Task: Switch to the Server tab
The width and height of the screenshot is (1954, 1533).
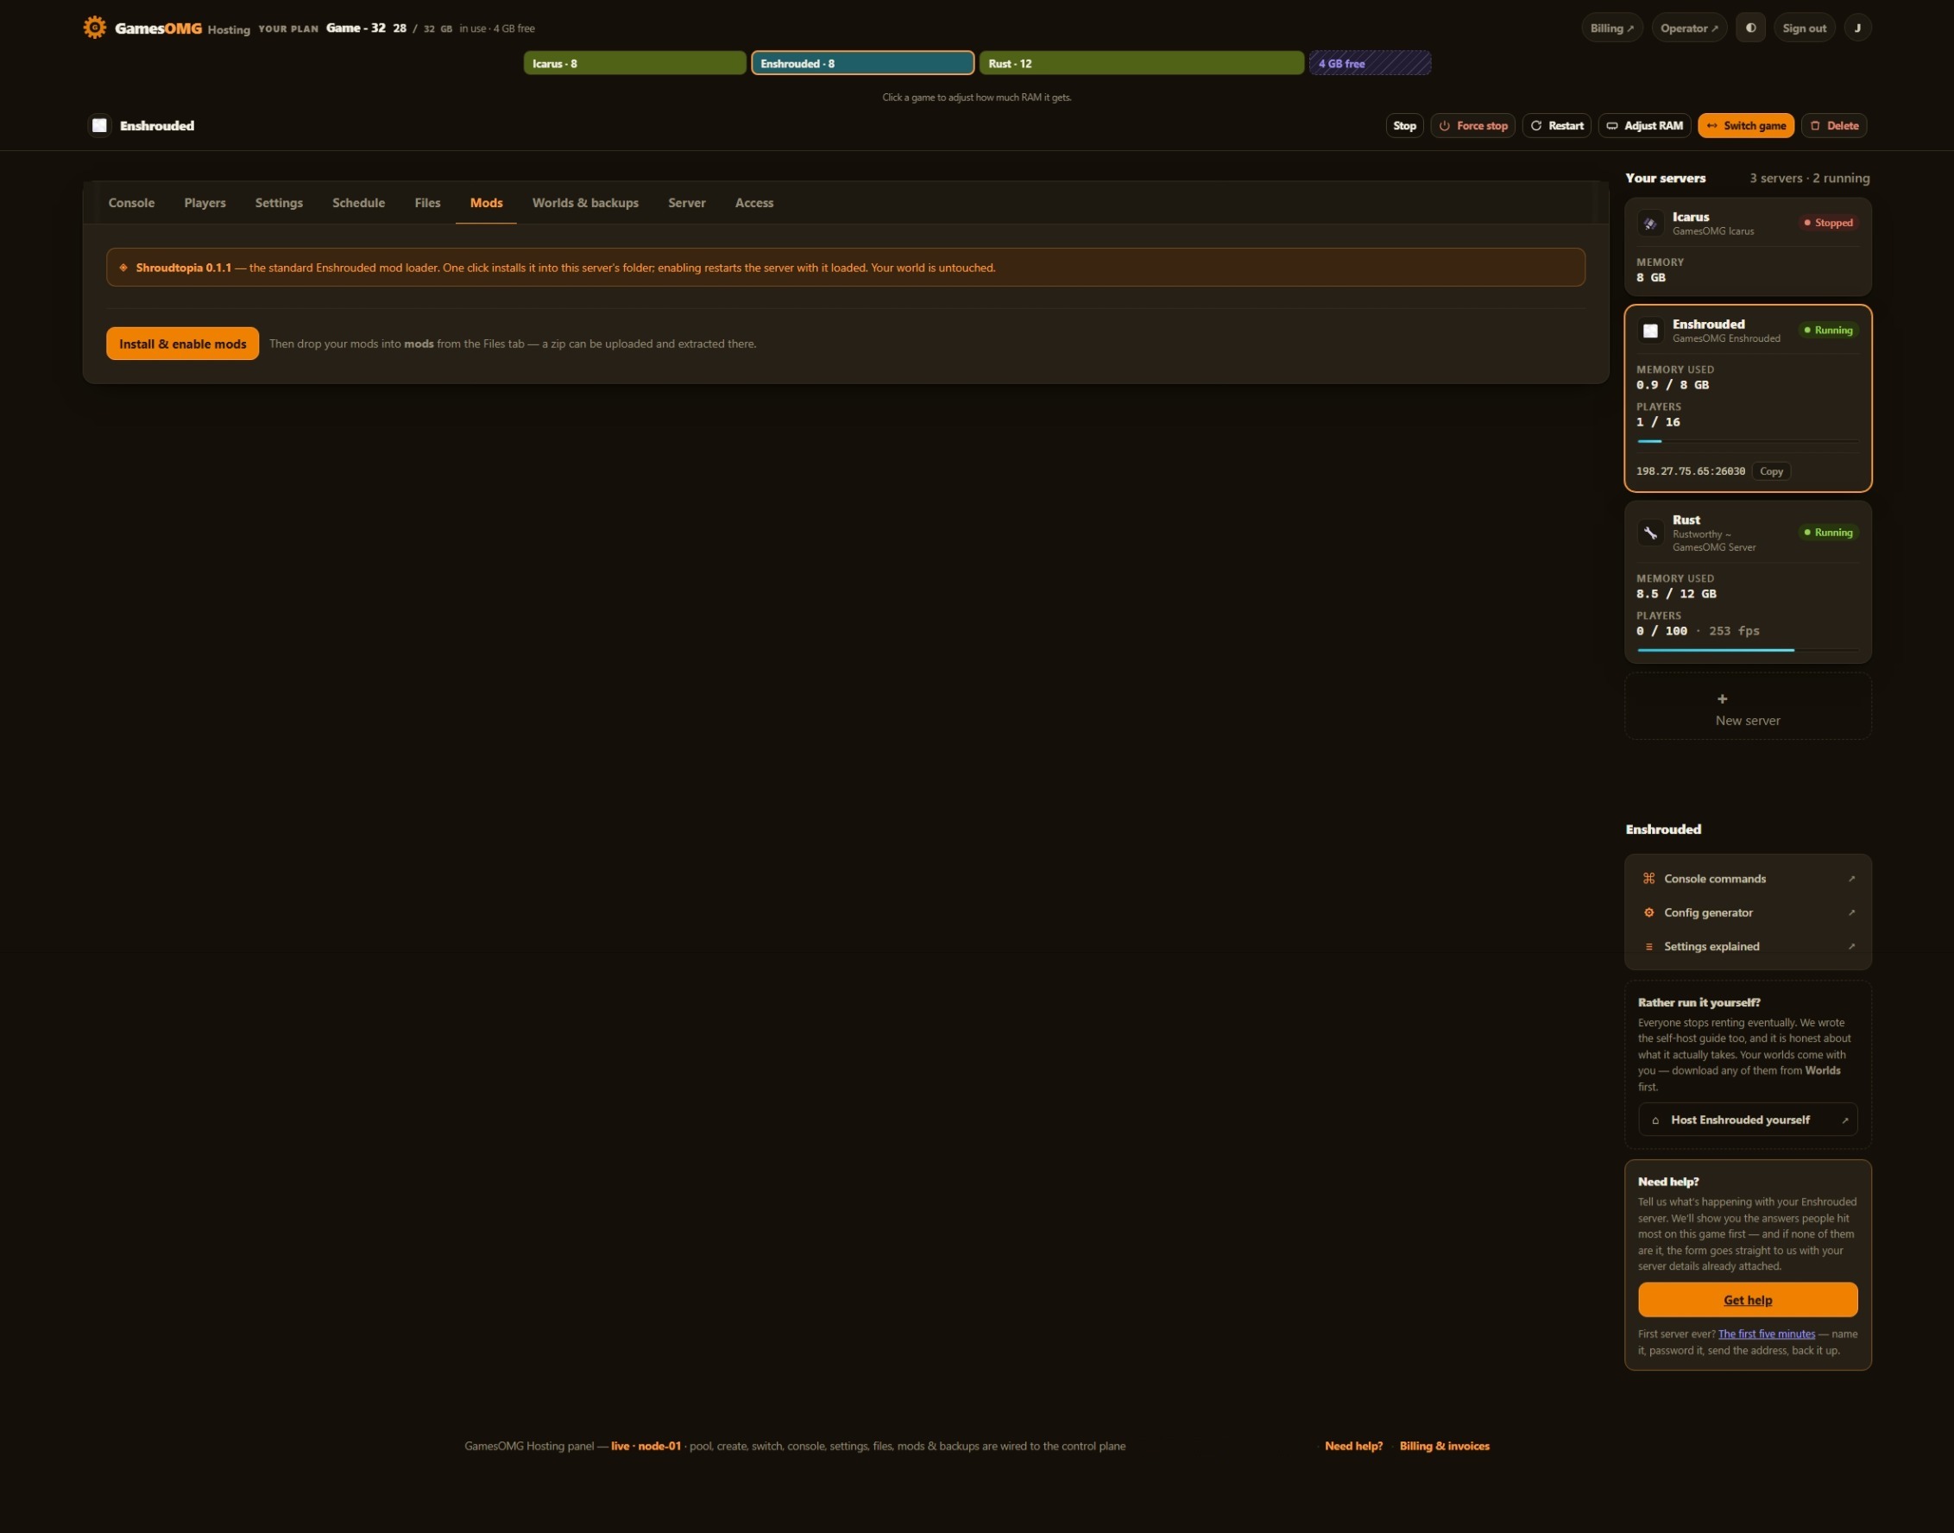Action: pos(687,203)
